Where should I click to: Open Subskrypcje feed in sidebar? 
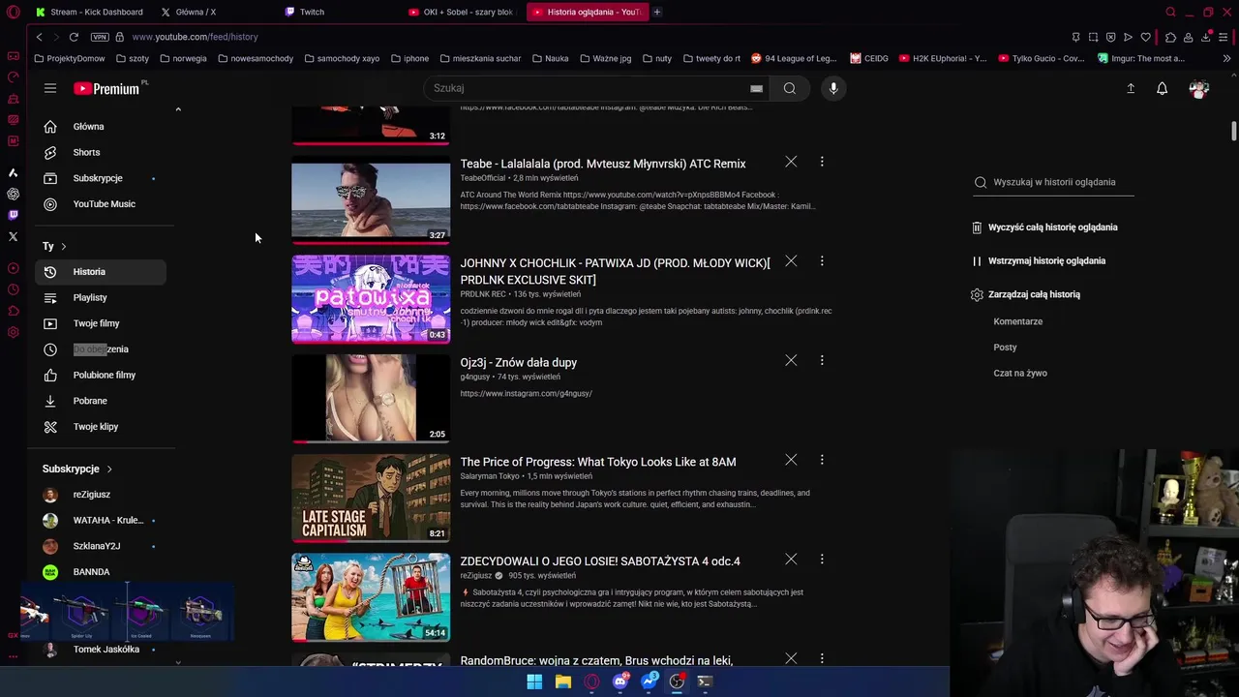tap(101, 178)
